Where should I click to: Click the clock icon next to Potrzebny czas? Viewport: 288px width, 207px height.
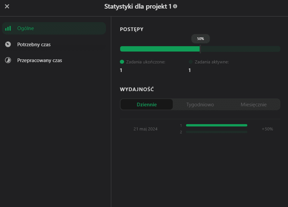coord(8,44)
